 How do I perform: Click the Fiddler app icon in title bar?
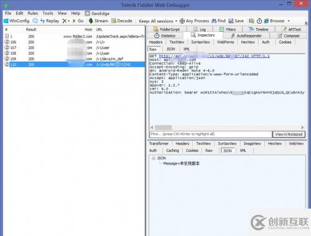(6, 4)
